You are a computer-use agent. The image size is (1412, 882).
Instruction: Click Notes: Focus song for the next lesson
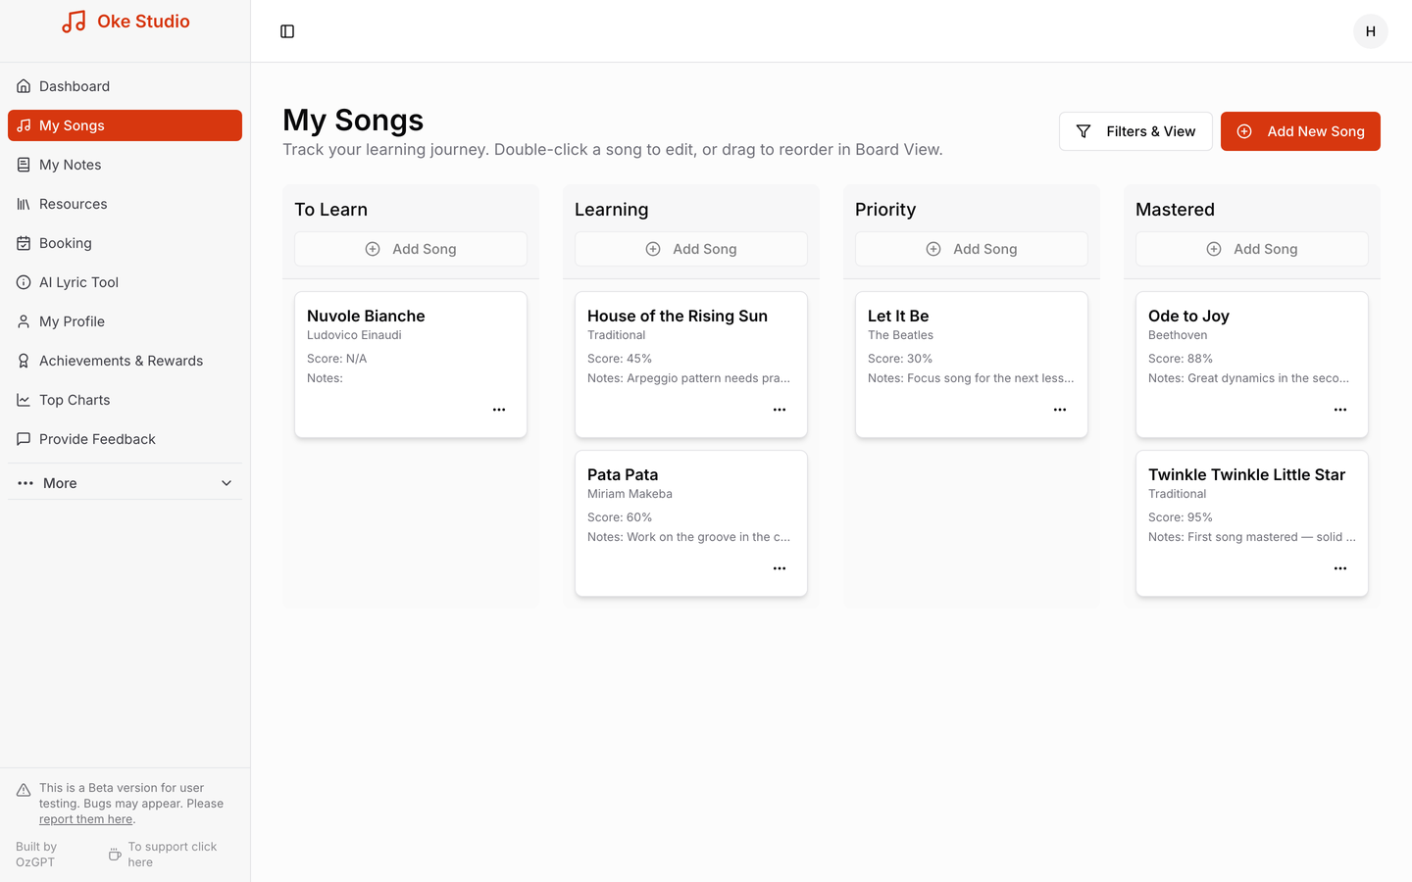pos(971,378)
